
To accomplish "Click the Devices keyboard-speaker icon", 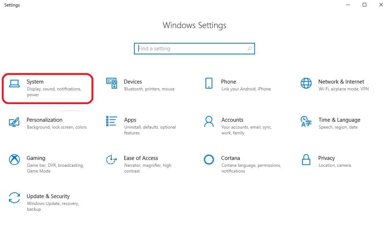I will (112, 83).
